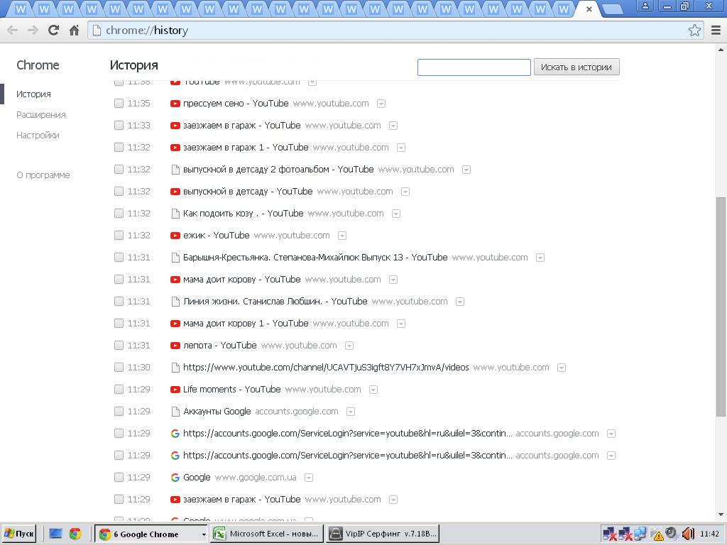Click the page icon beside 'Аккаунты Google'
The height and width of the screenshot is (545, 727).
(175, 412)
